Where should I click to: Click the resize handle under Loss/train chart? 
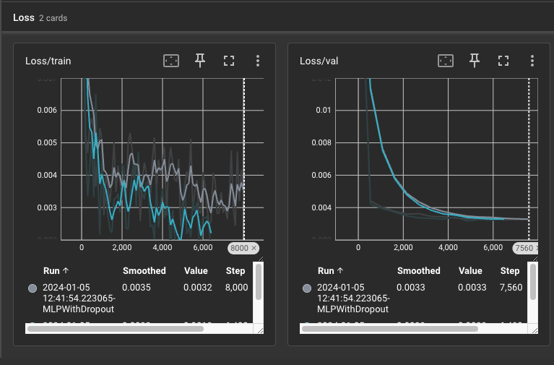(x=261, y=259)
